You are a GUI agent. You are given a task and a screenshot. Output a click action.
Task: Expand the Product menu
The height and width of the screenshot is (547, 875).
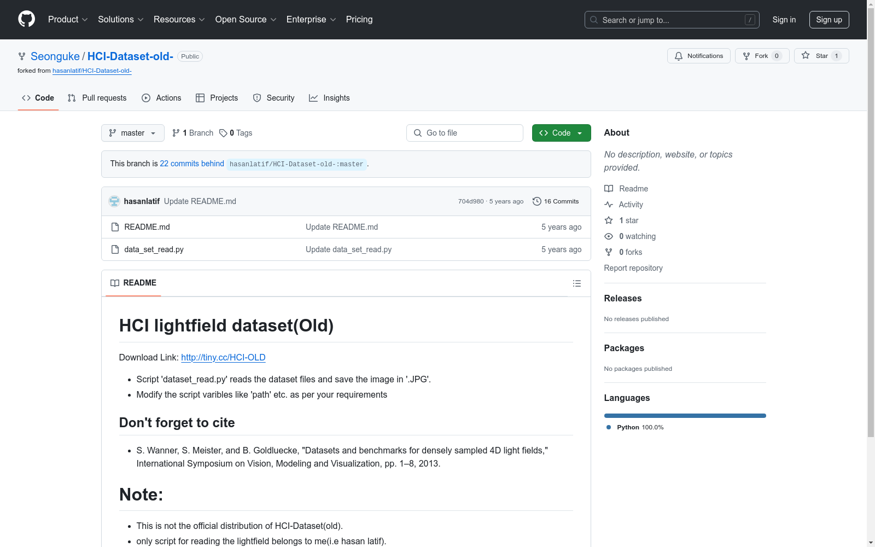[68, 20]
